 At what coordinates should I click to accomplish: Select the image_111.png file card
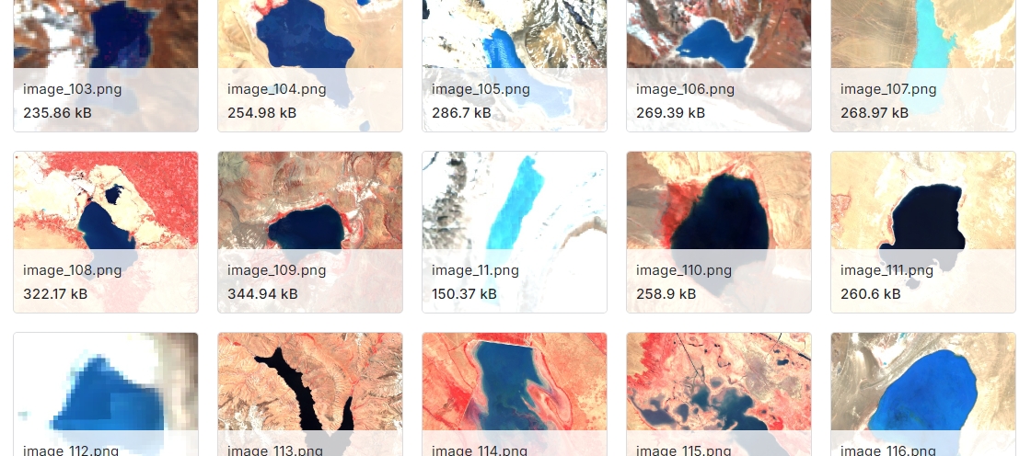click(x=923, y=232)
